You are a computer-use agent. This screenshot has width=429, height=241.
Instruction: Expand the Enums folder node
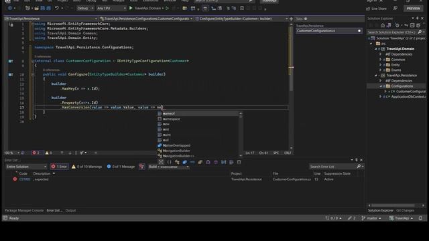(380, 70)
